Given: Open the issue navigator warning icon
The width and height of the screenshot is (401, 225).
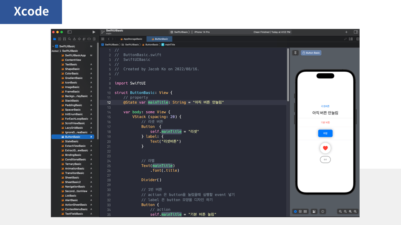Looking at the screenshot, I should click(74, 39).
